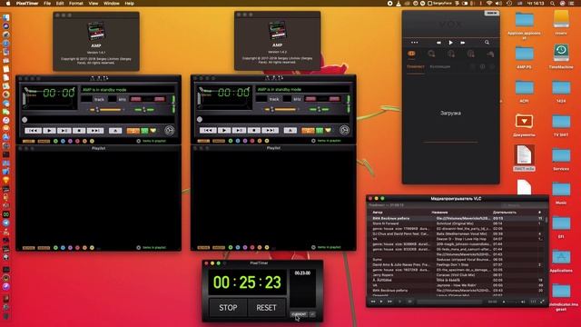The image size is (581, 327).
Task: Click the heart icon in right AMP player
Action: tap(328, 130)
